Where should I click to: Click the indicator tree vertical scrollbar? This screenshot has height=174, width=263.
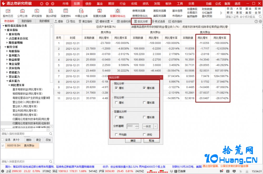(x=52, y=76)
